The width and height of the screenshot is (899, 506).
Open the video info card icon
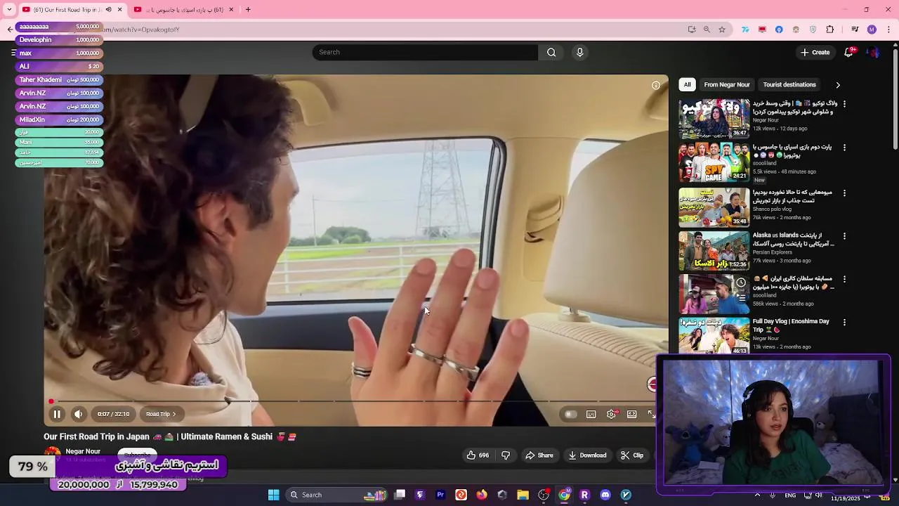(656, 85)
